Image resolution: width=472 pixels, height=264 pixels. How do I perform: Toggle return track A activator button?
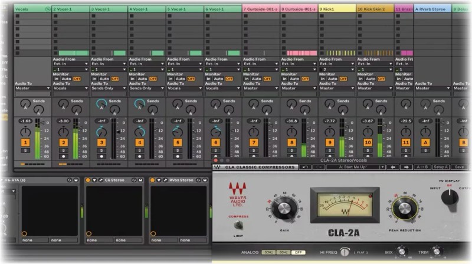click(x=425, y=142)
